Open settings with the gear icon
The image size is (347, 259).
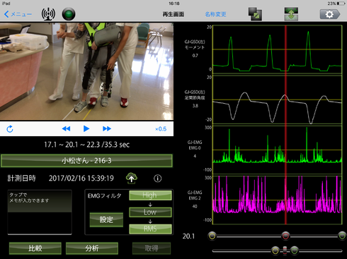click(330, 14)
